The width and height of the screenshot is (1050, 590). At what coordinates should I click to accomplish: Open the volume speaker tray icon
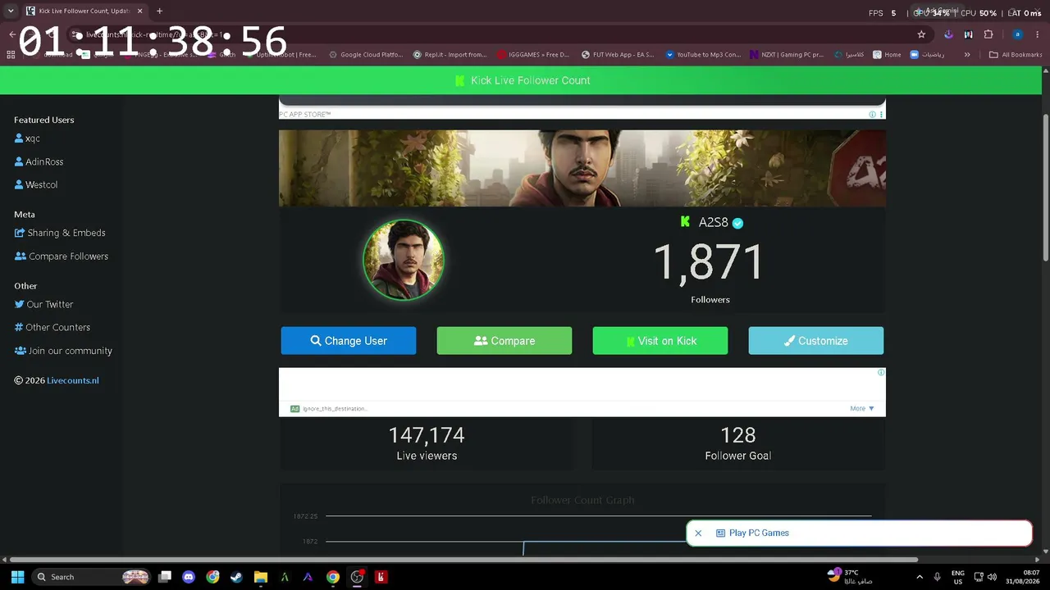[x=992, y=577]
